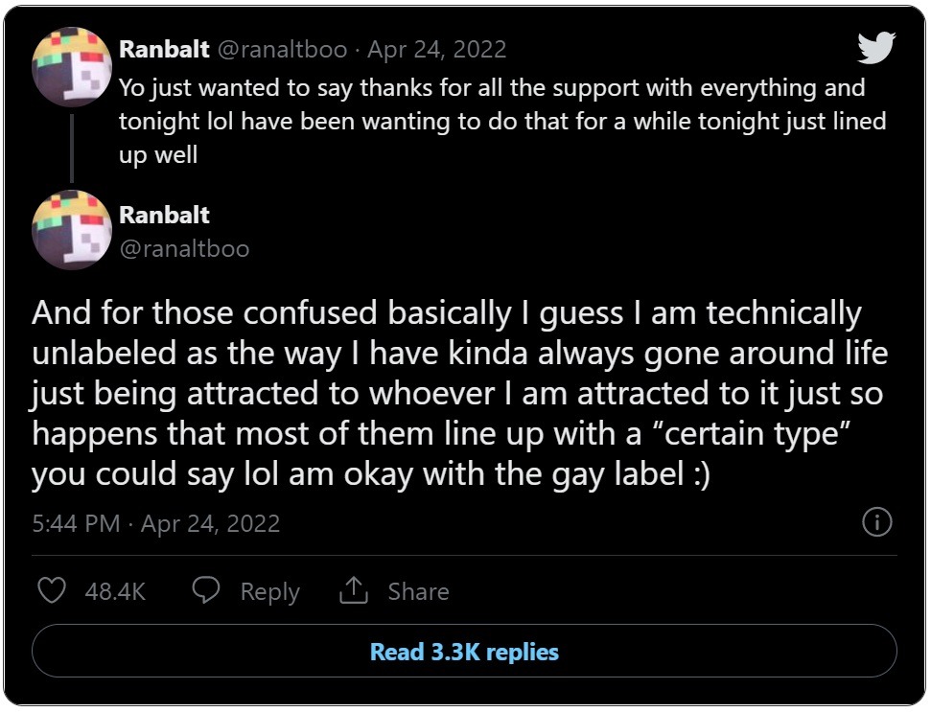Like the tweet with heart icon

pyautogui.click(x=52, y=590)
